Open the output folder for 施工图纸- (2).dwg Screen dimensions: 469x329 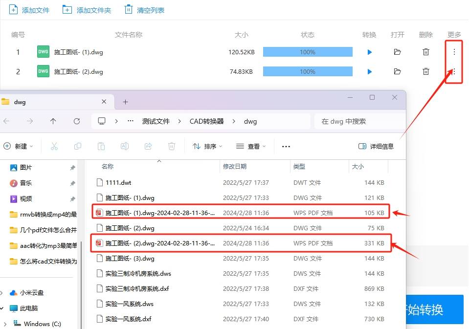[397, 71]
